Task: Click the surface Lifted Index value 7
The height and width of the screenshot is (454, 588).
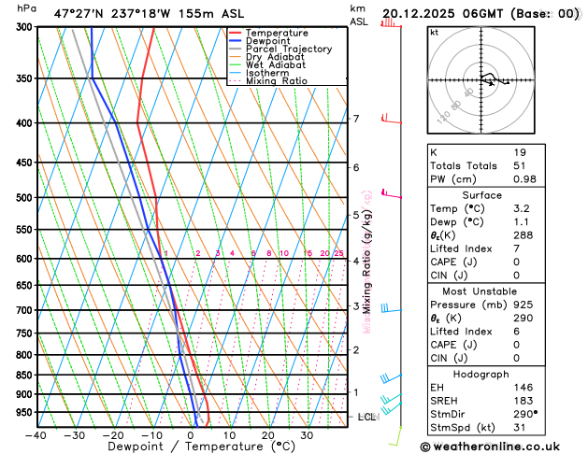Action: tap(516, 248)
